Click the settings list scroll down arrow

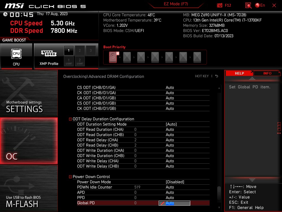click(x=219, y=208)
